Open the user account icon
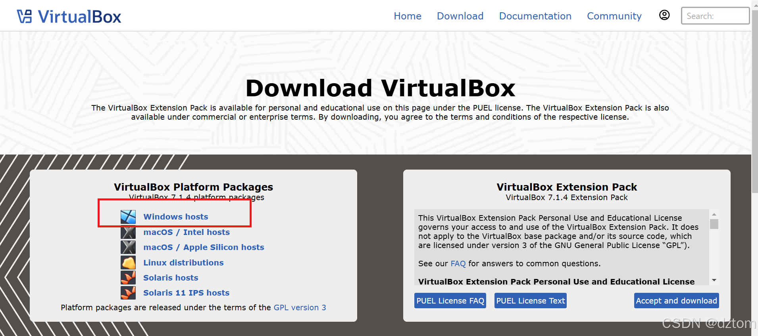 [x=664, y=15]
